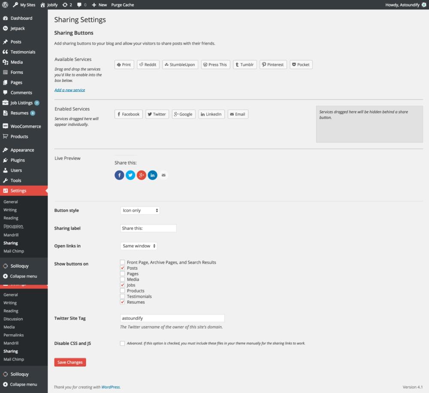Check the Products checkbox under Show buttons on

pos(122,291)
